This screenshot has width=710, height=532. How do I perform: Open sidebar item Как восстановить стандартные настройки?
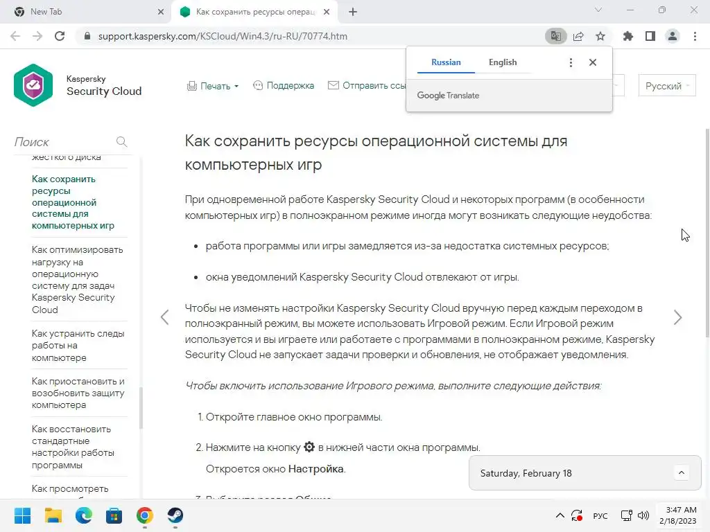73,447
